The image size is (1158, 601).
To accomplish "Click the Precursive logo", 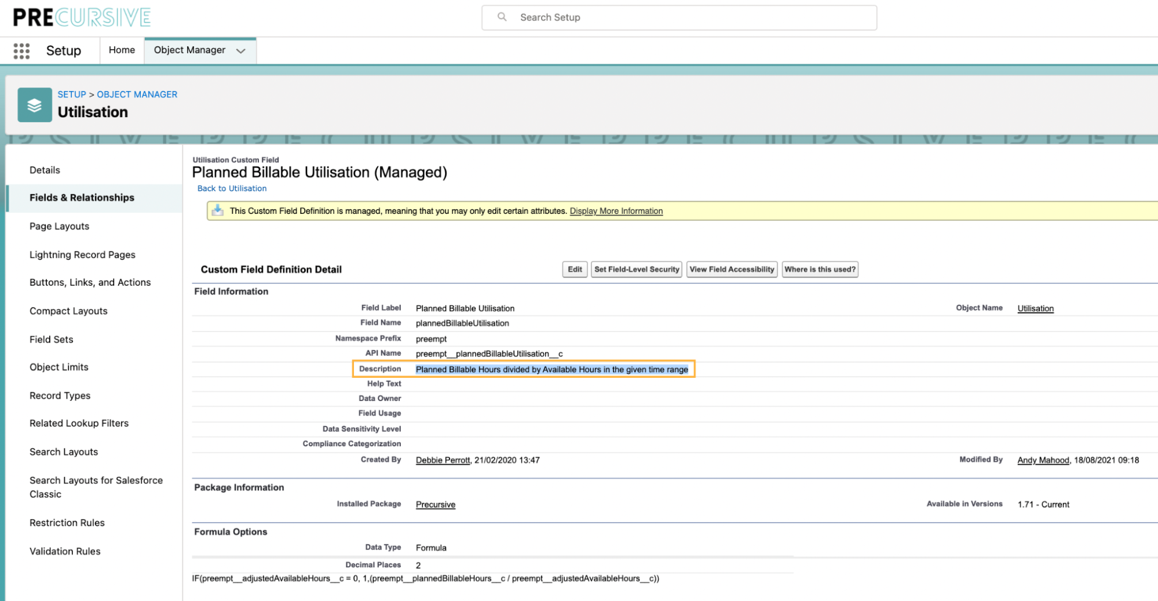I will click(82, 17).
